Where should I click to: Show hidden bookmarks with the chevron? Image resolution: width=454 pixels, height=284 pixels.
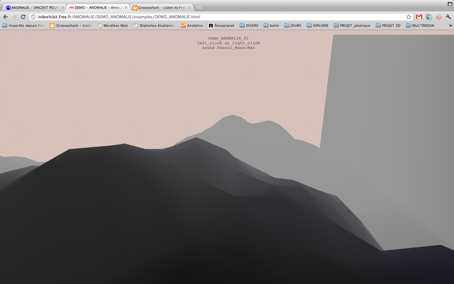click(x=450, y=26)
